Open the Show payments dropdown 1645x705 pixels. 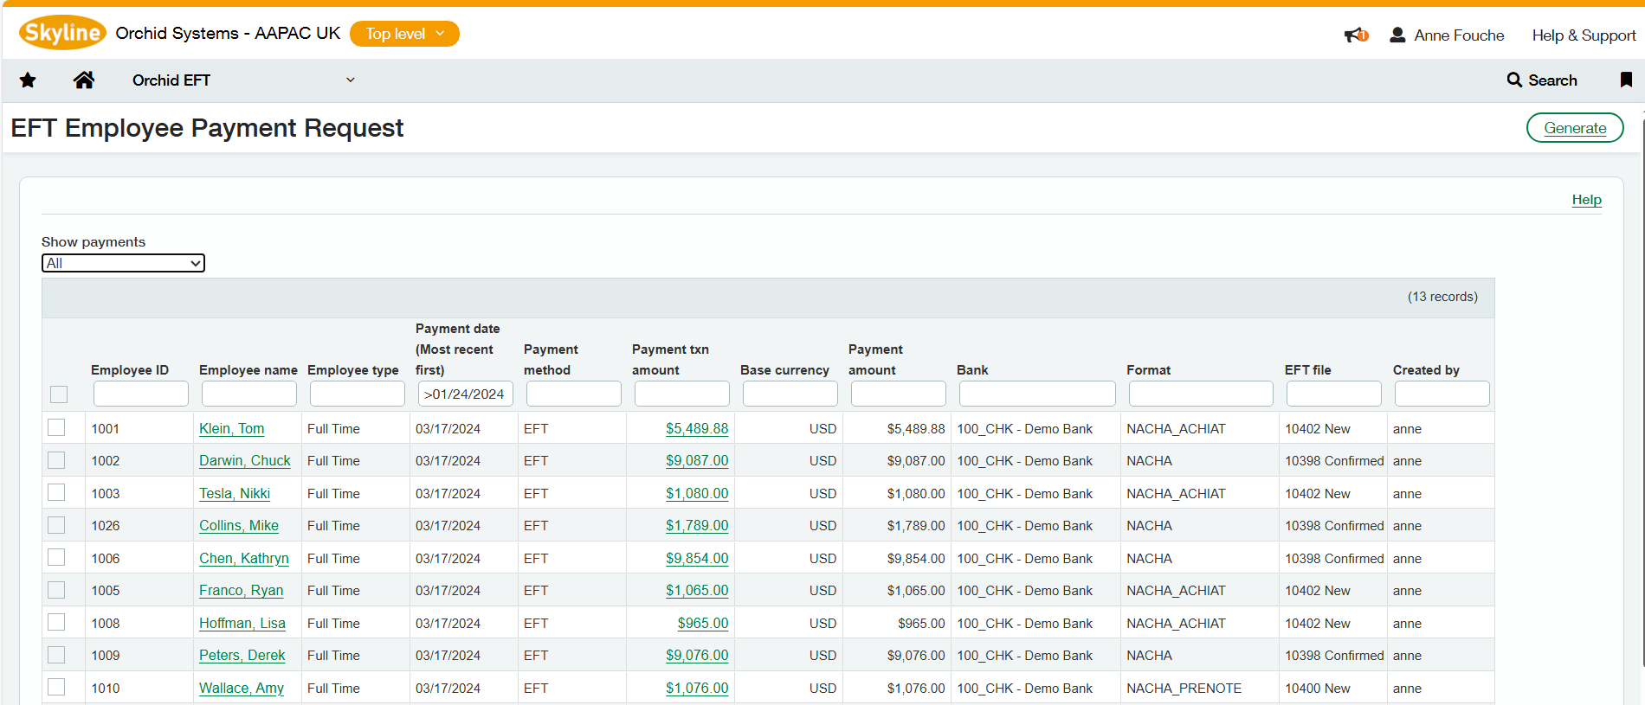[x=123, y=263]
